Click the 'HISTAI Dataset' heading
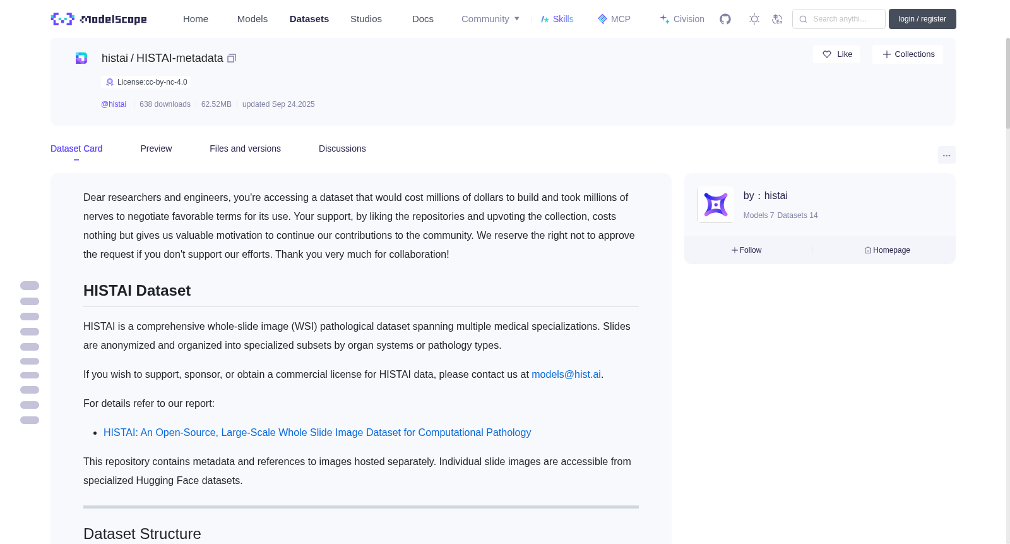Image resolution: width=1010 pixels, height=544 pixels. click(x=137, y=291)
